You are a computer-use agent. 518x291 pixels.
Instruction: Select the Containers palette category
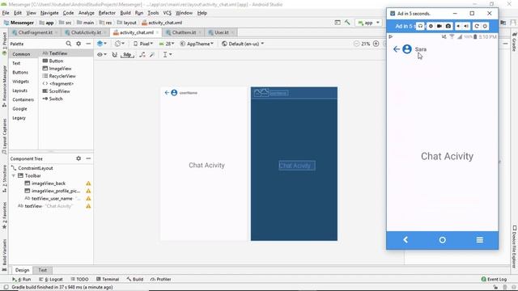[x=23, y=99]
